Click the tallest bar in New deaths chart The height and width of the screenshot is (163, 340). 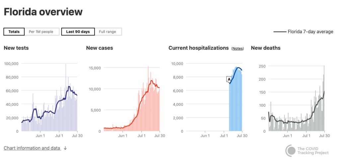pyautogui.click(x=324, y=100)
